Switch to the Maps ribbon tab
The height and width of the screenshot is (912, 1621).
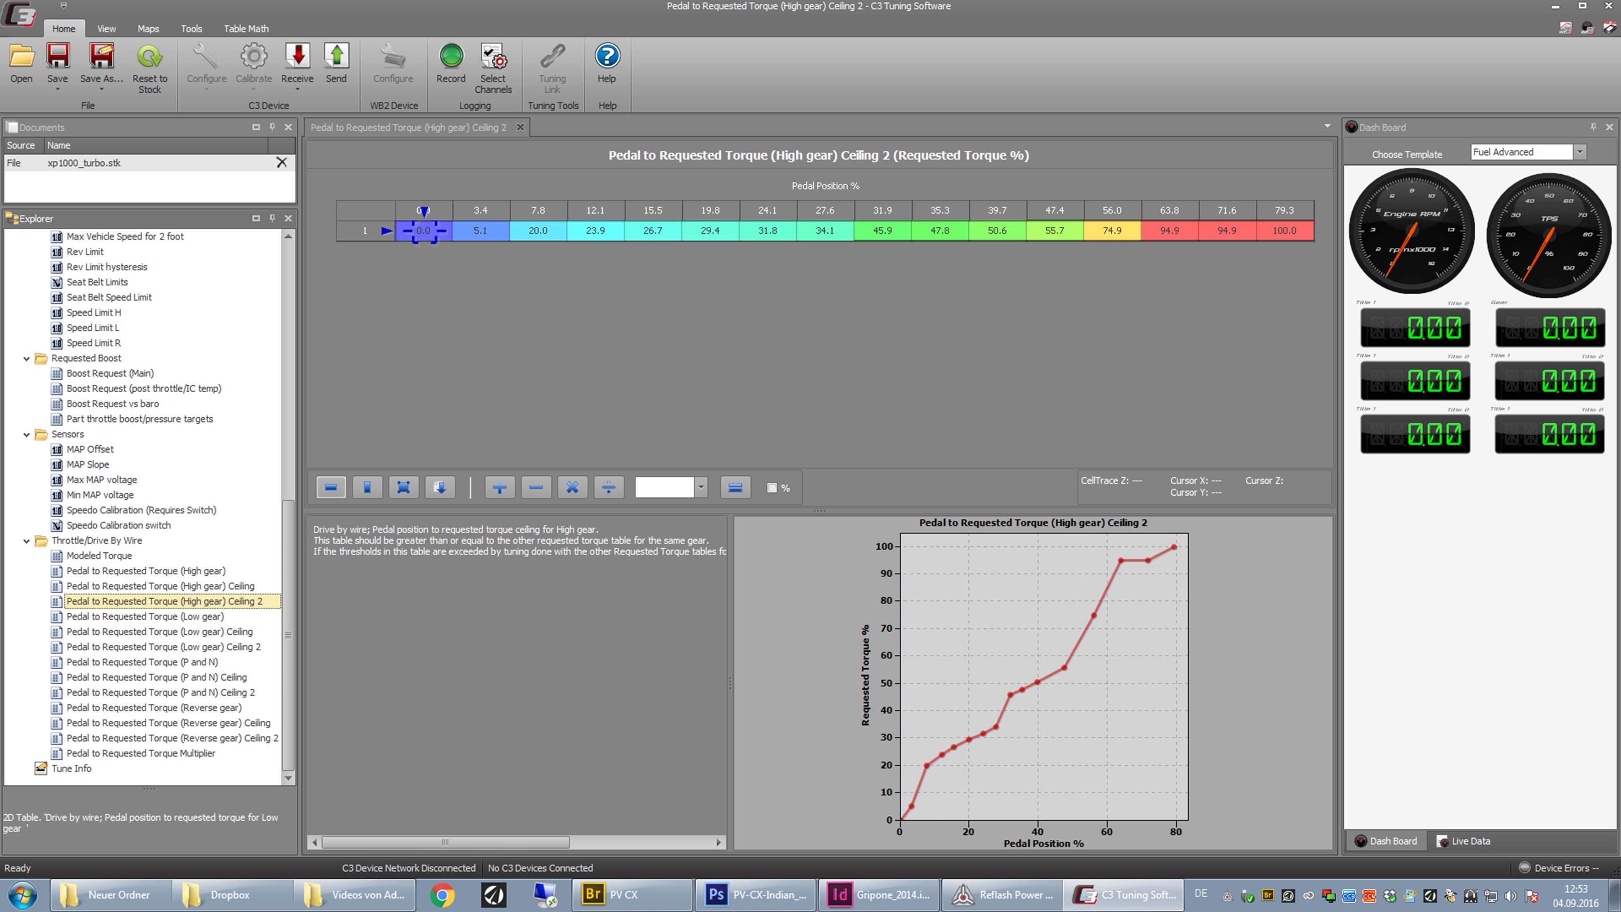tap(148, 29)
